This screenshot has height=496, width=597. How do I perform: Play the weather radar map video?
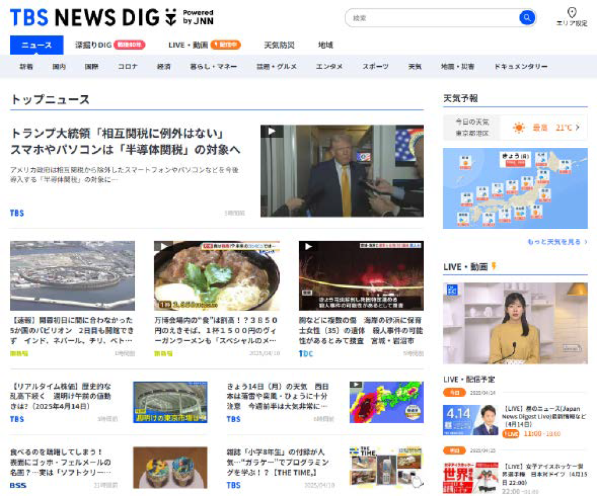pos(386,403)
